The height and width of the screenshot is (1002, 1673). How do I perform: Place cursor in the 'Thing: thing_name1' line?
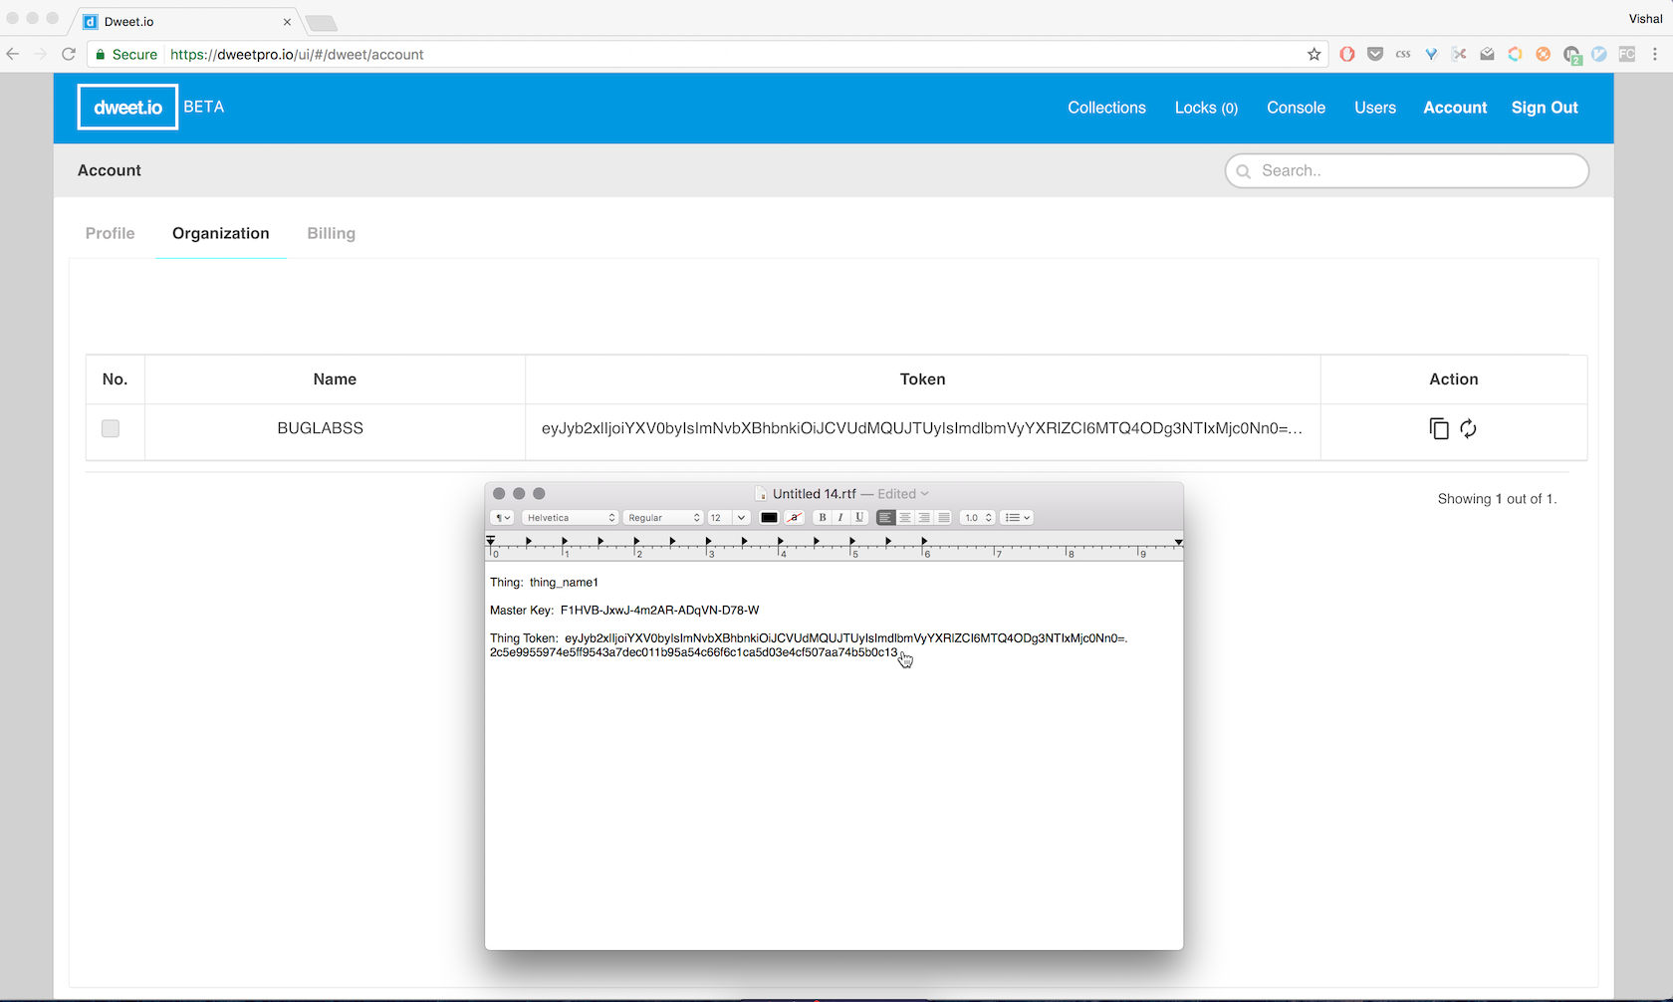click(544, 583)
